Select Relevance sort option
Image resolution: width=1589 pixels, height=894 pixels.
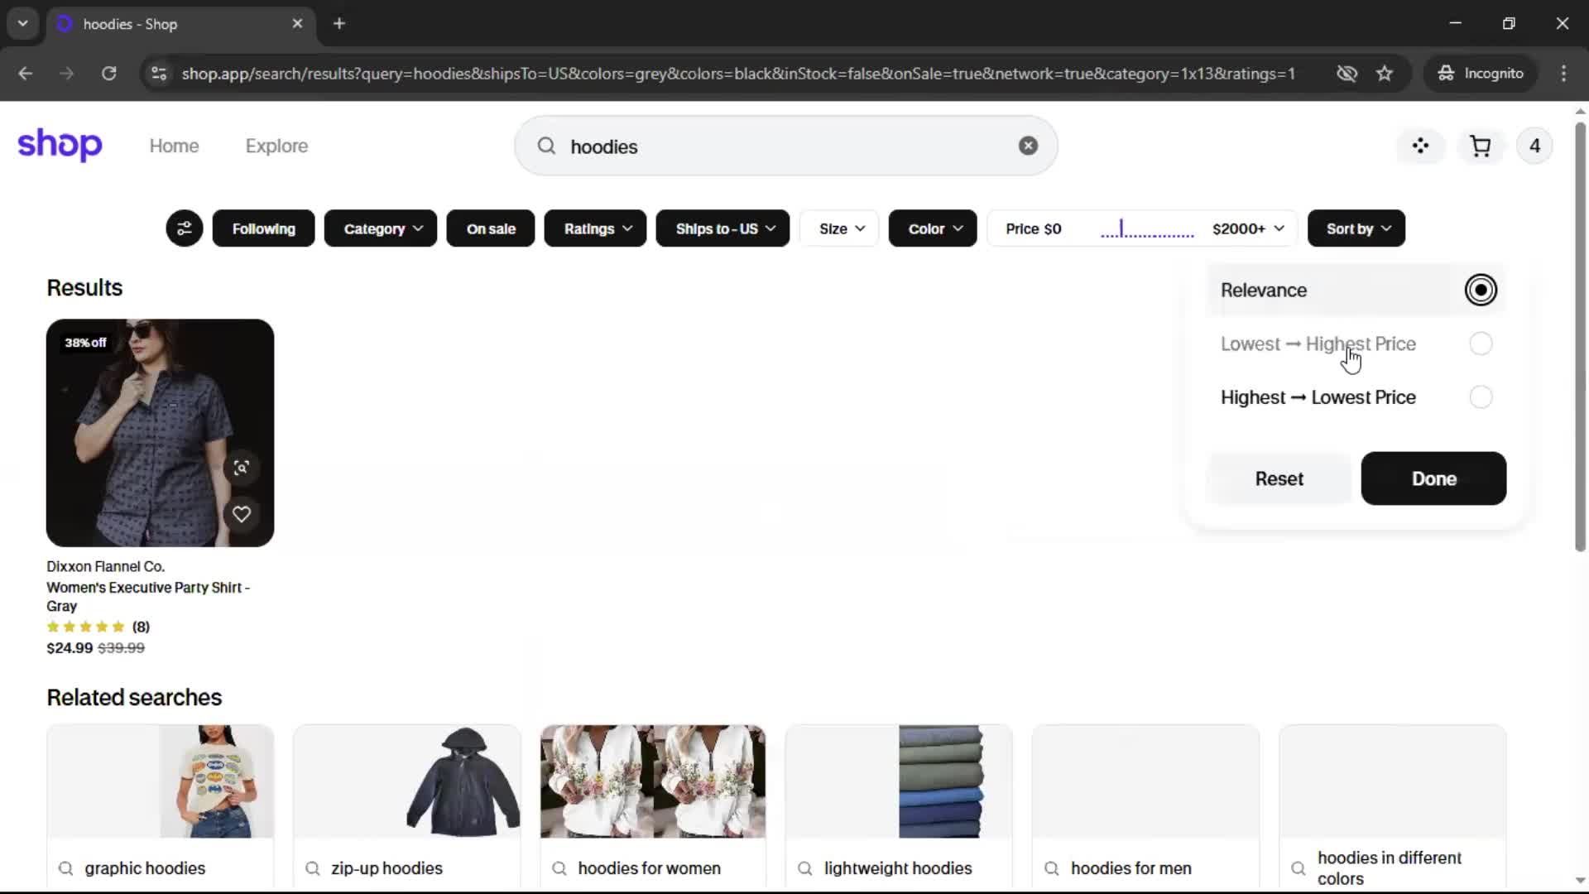click(x=1480, y=291)
